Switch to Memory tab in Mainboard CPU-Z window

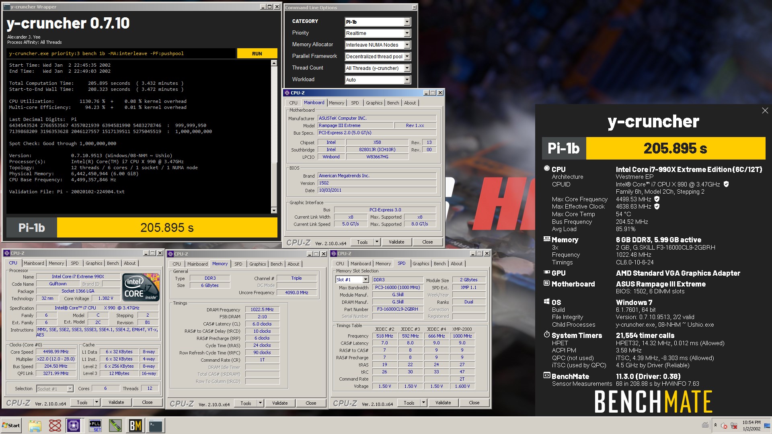(337, 103)
